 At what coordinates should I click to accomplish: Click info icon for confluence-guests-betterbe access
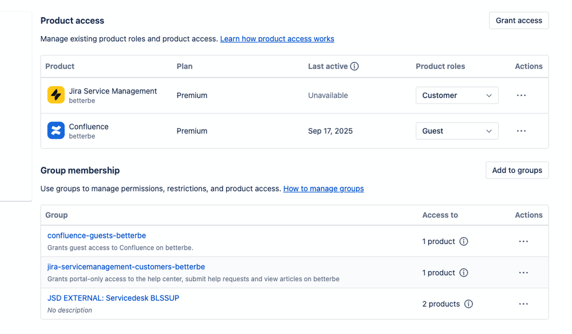[464, 242]
